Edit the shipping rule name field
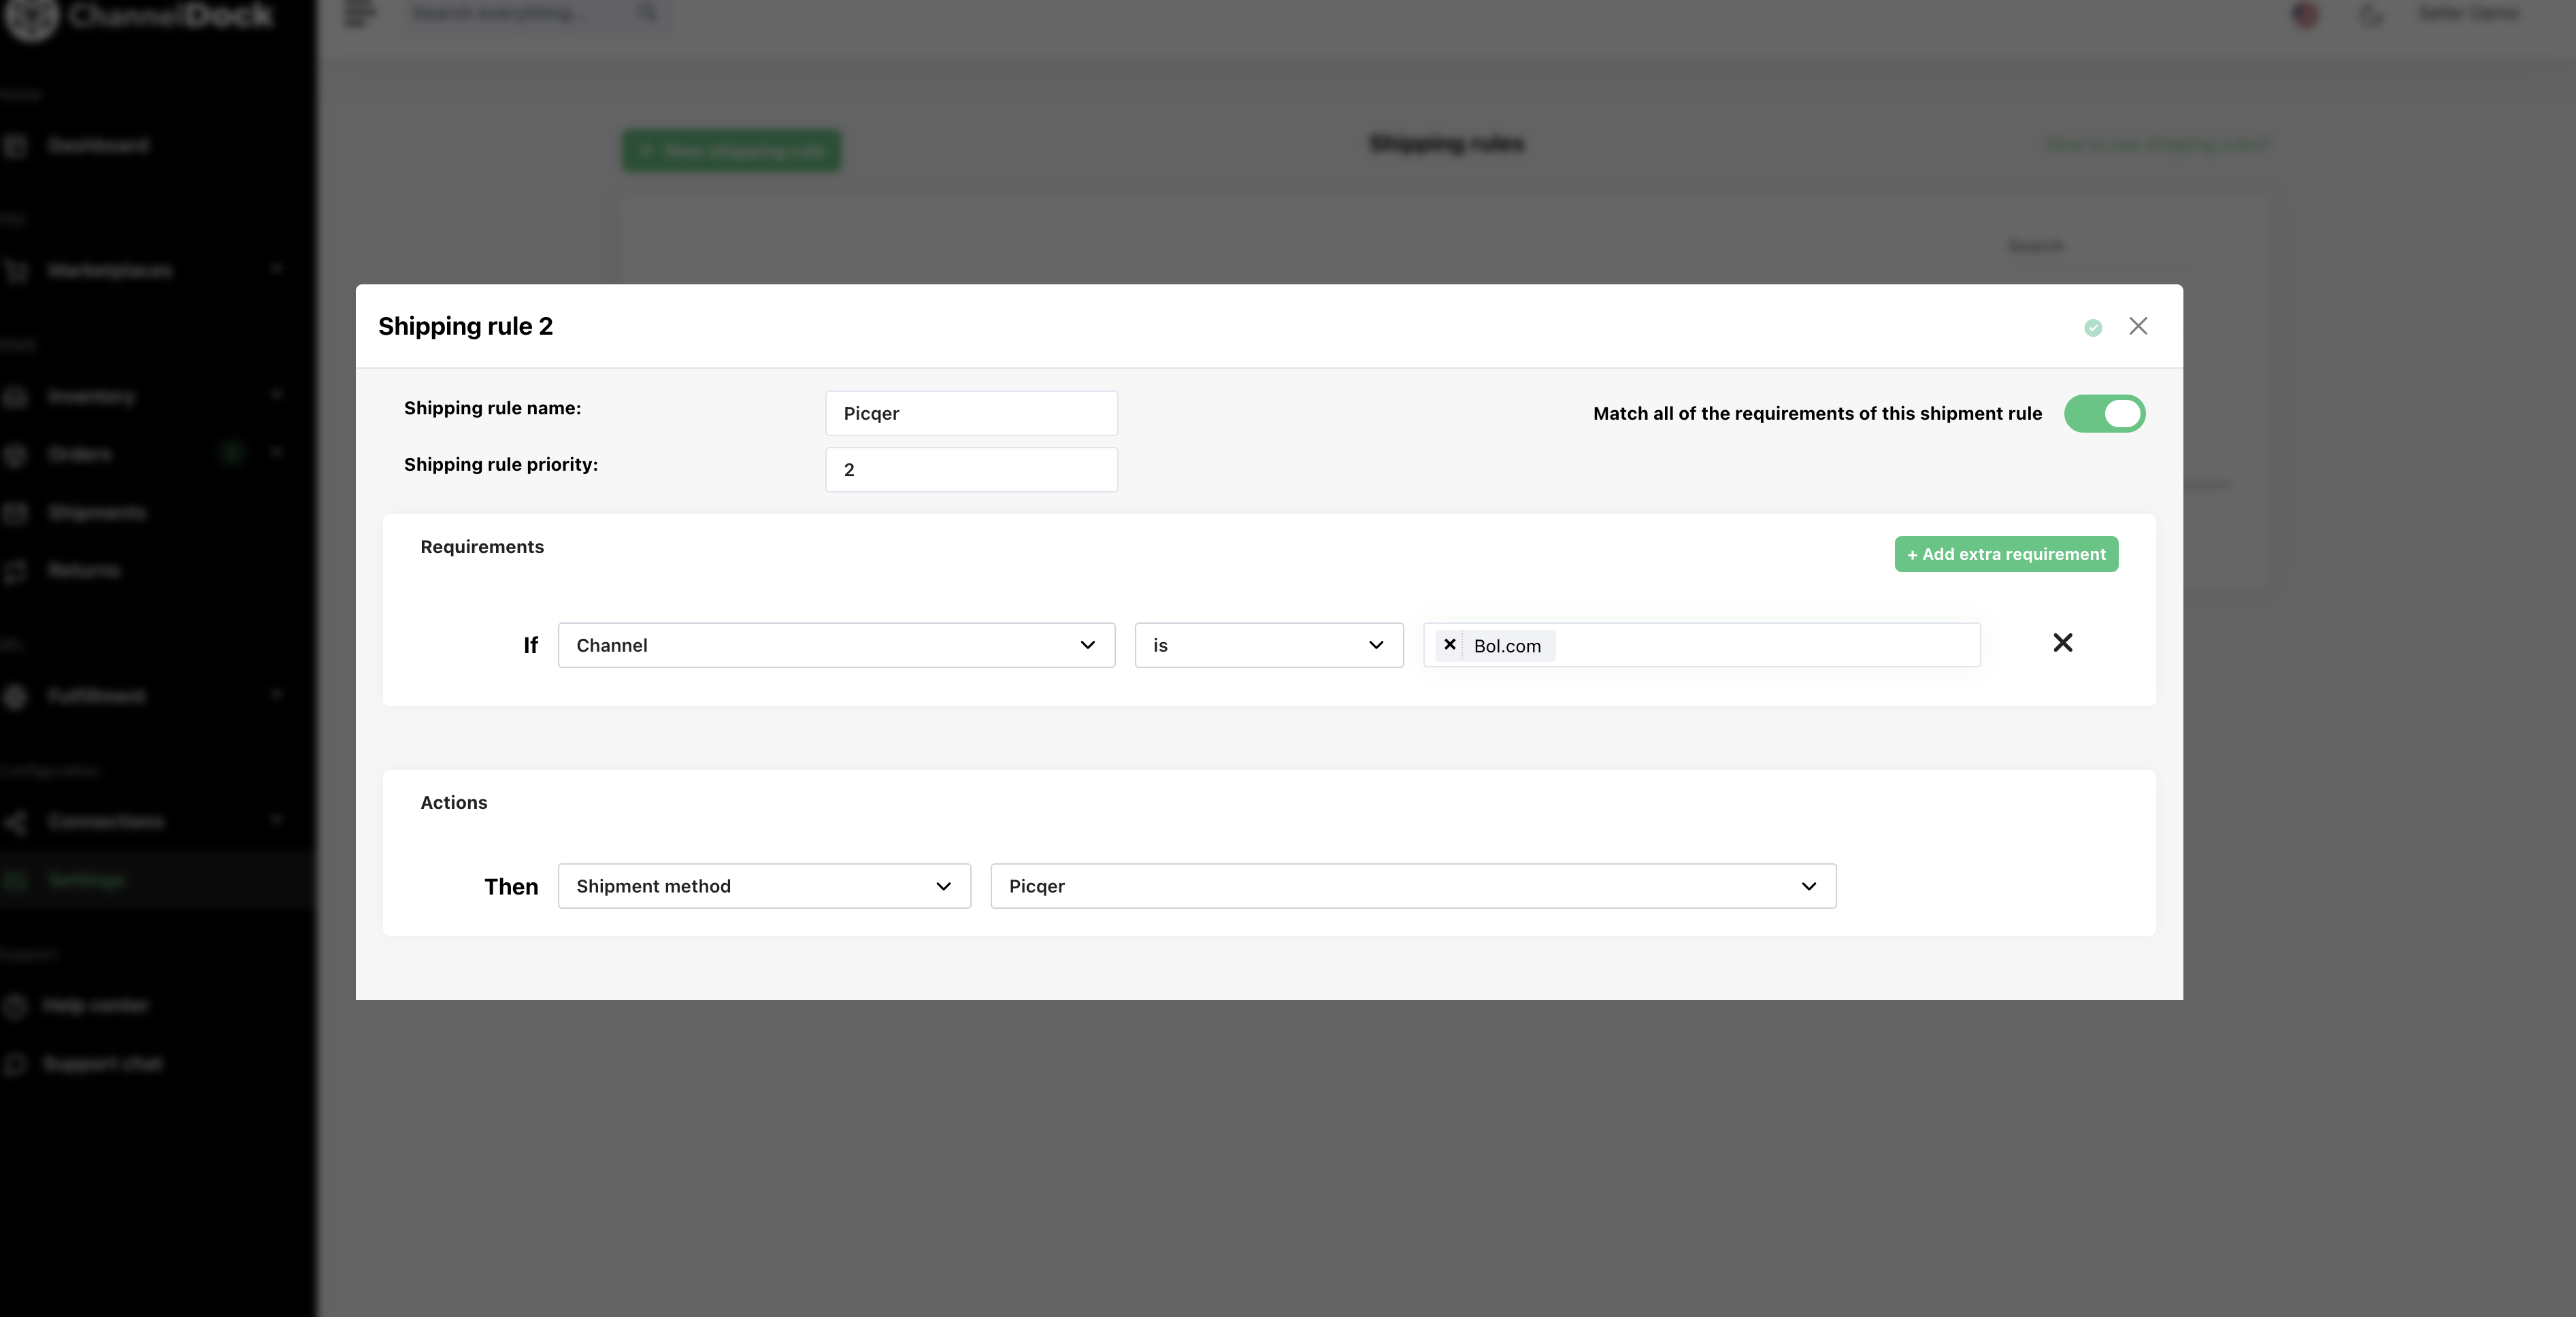The height and width of the screenshot is (1317, 2576). [x=971, y=413]
